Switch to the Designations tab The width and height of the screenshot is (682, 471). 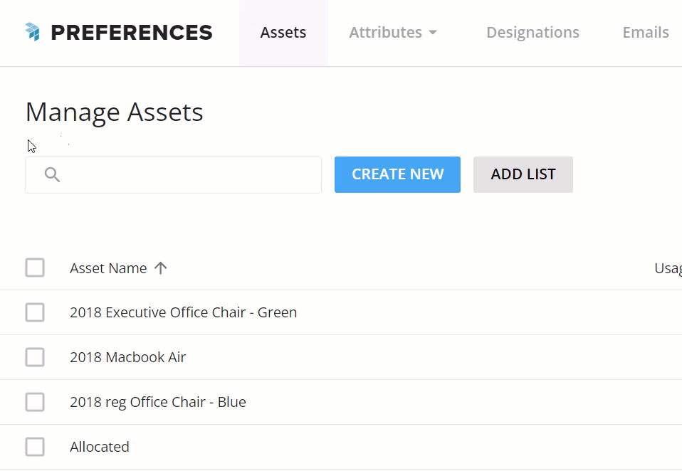coord(533,32)
